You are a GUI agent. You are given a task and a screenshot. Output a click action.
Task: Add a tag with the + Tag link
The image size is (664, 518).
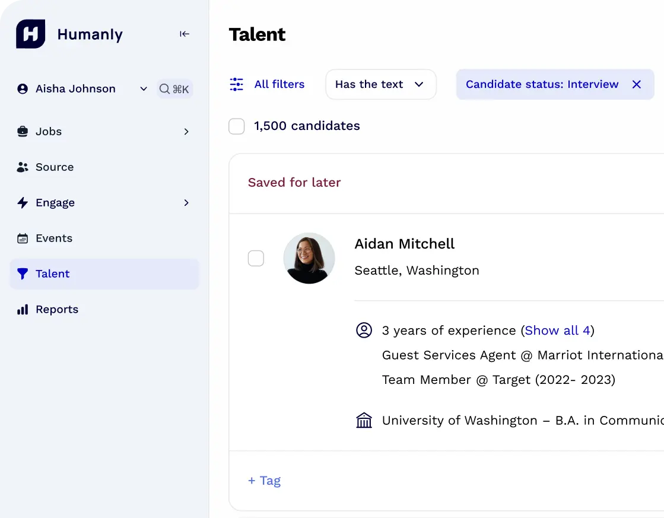pos(263,480)
